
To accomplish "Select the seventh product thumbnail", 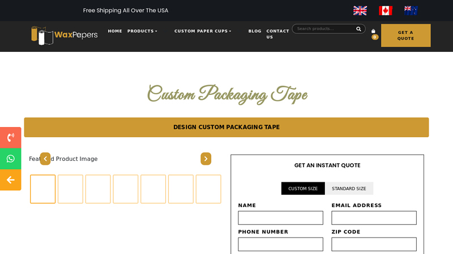I will [208, 189].
